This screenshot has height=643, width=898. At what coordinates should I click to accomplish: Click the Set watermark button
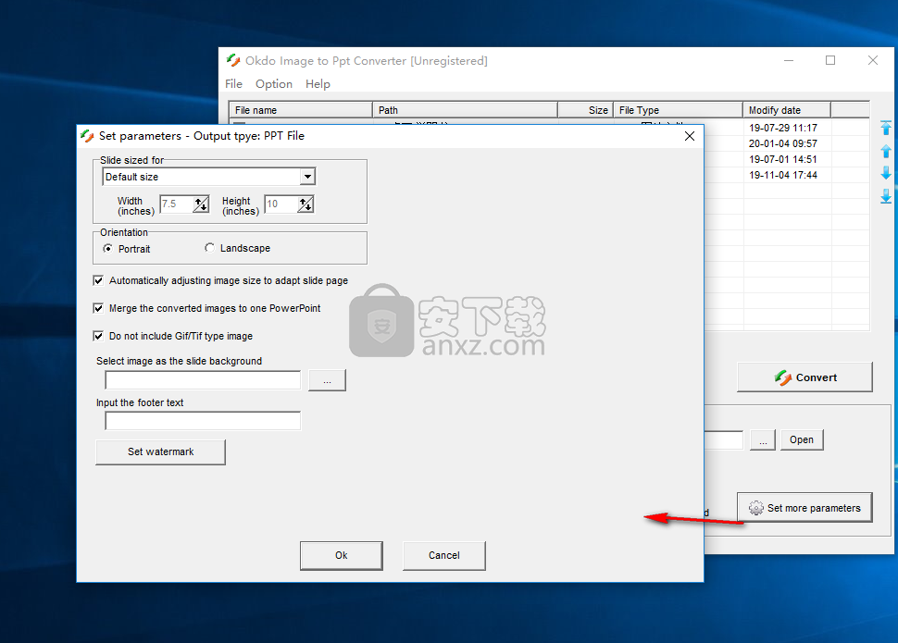161,451
